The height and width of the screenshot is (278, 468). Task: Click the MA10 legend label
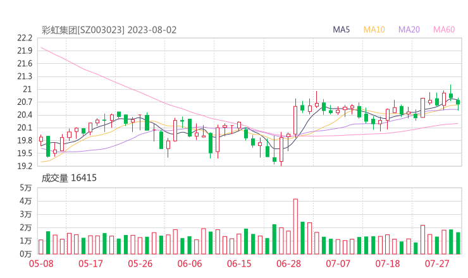(374, 30)
